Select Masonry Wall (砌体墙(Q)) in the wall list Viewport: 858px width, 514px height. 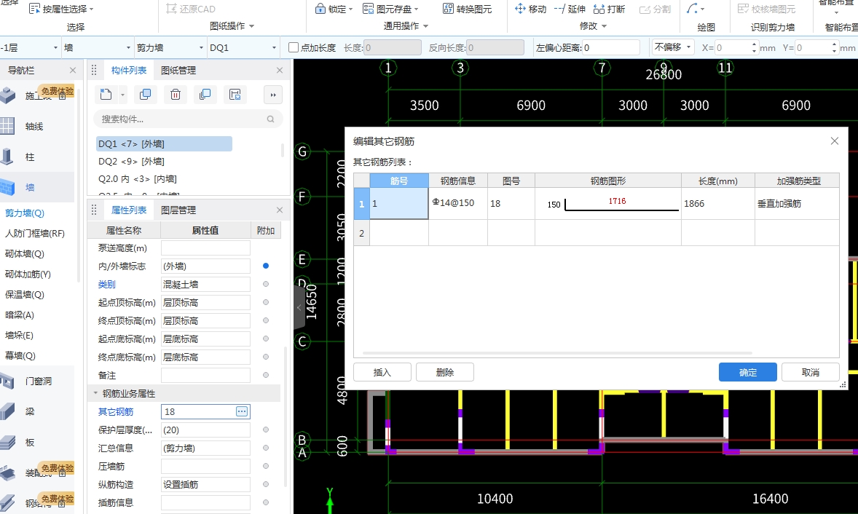[x=25, y=253]
